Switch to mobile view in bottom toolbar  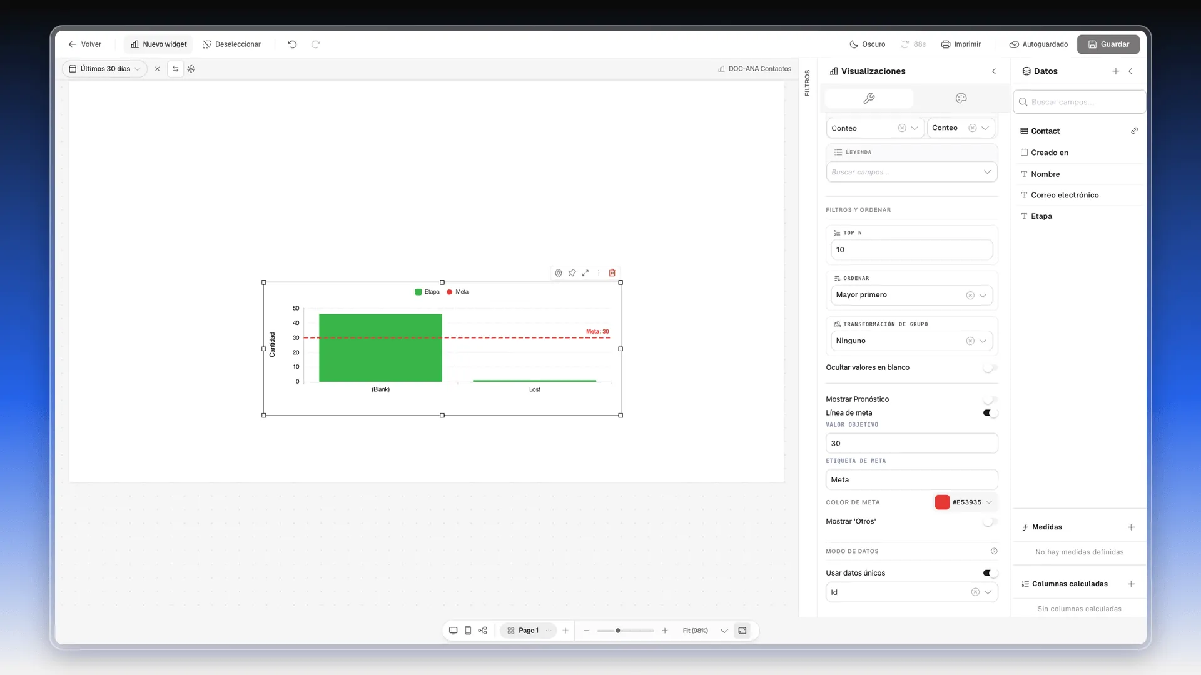[x=468, y=631]
